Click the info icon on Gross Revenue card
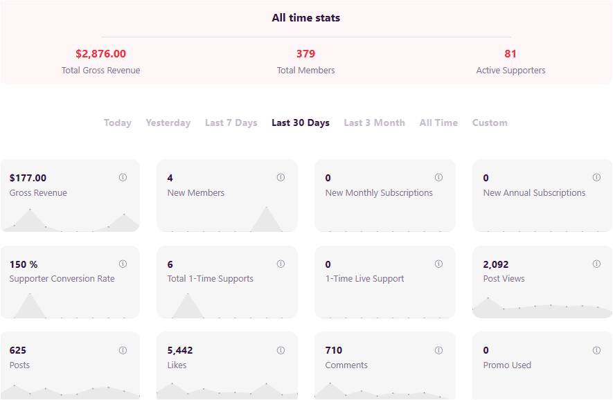The image size is (613, 400). 123,177
